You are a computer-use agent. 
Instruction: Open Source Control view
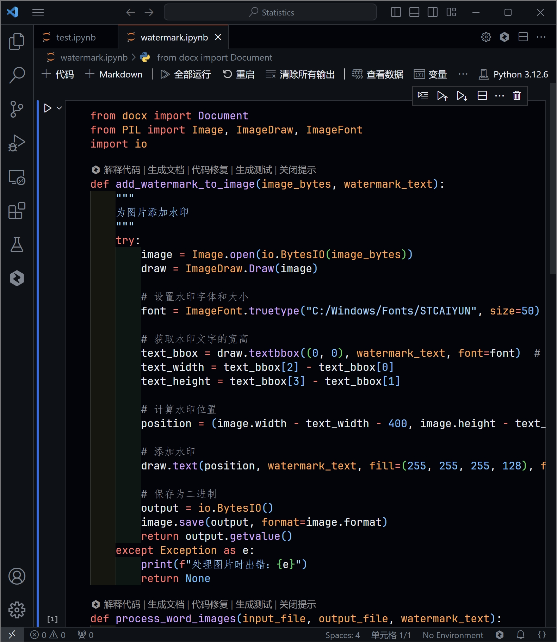[x=17, y=109]
